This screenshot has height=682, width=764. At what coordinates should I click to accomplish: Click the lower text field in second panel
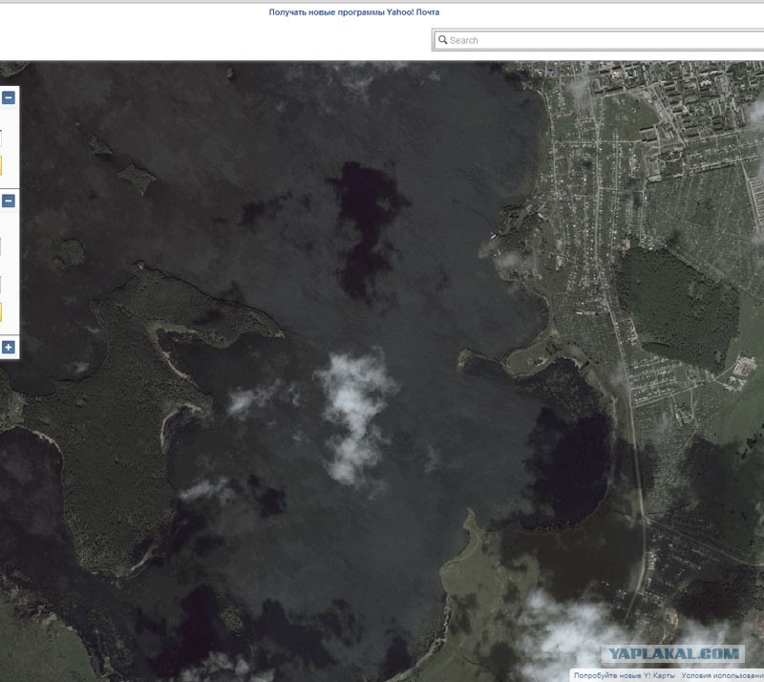(1, 285)
